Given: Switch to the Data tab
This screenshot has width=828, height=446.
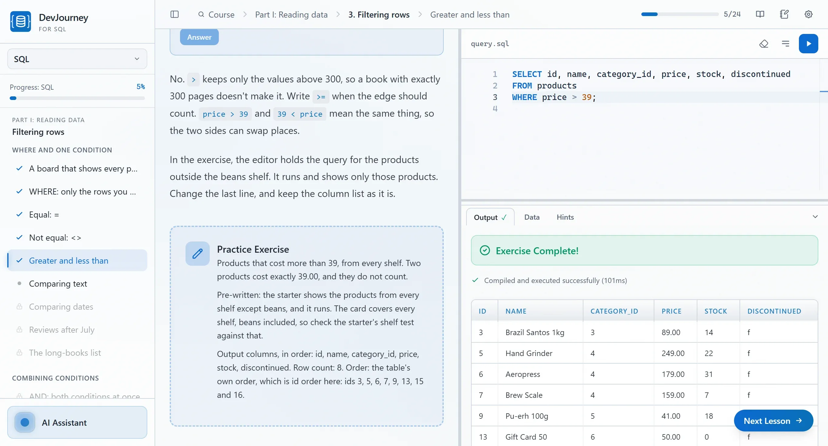Looking at the screenshot, I should (x=532, y=217).
